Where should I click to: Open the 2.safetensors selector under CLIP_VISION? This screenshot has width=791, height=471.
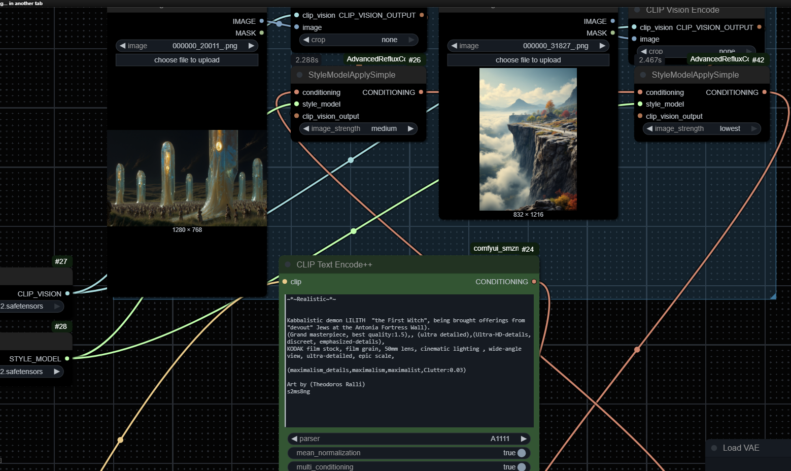coord(31,306)
